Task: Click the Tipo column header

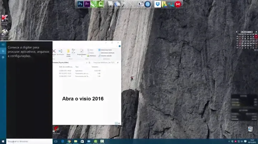Action: [77, 67]
